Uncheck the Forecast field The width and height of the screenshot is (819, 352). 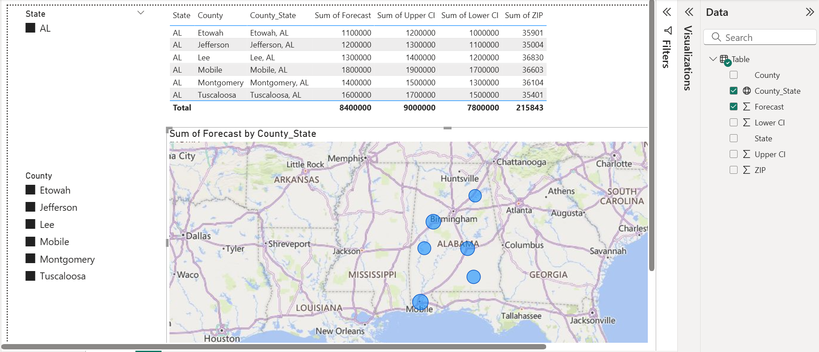point(734,106)
